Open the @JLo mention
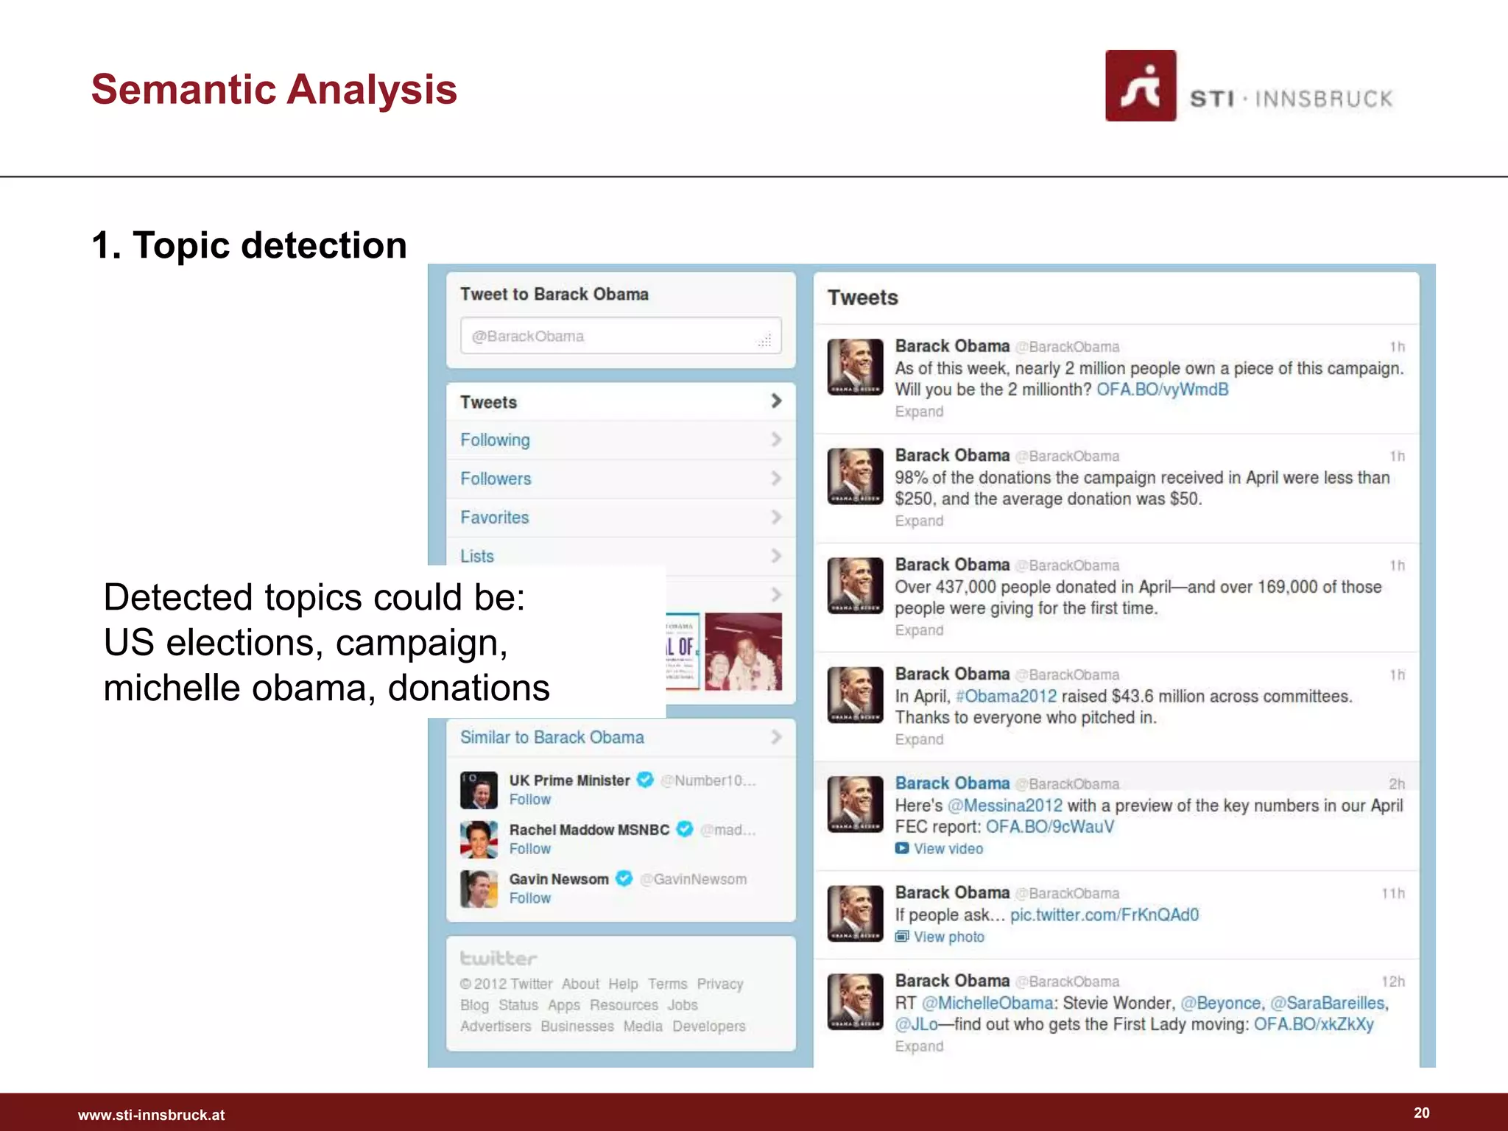1508x1131 pixels. tap(917, 1025)
